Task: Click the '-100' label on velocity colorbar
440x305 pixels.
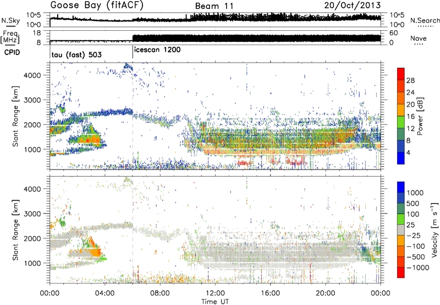Action: pyautogui.click(x=416, y=246)
